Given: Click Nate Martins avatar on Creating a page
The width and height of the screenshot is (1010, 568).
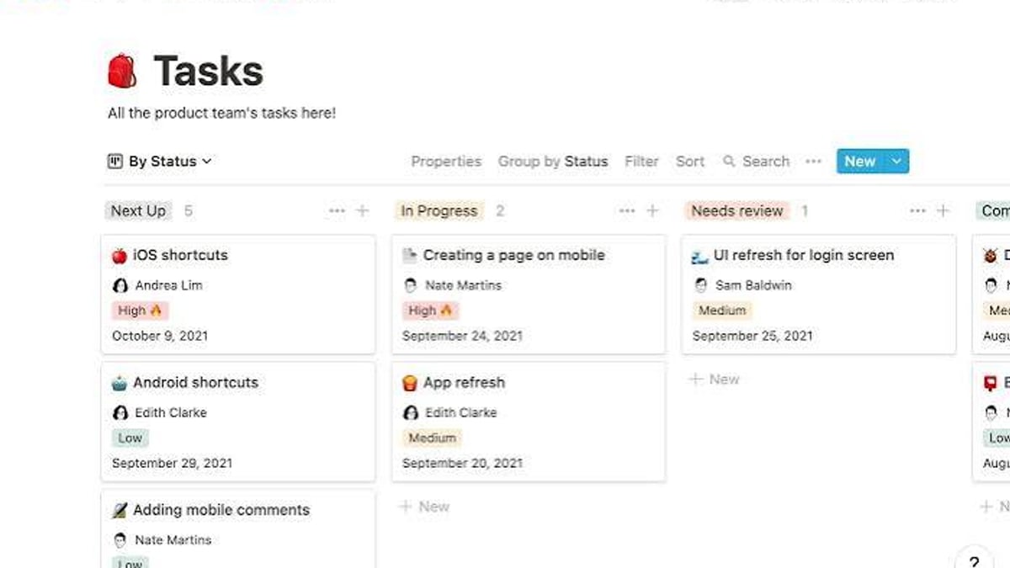Looking at the screenshot, I should click(411, 285).
